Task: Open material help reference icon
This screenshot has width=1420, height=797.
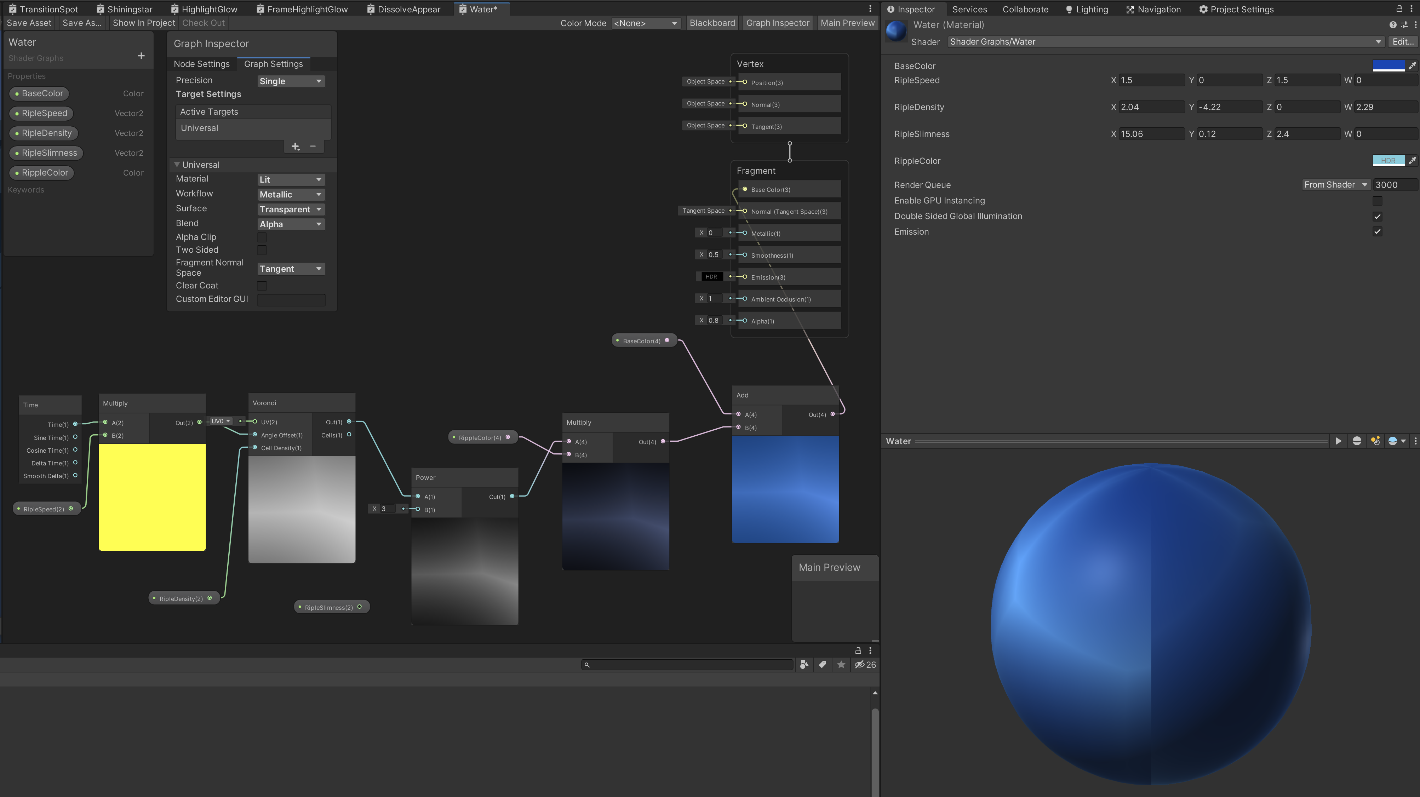Action: [1393, 25]
